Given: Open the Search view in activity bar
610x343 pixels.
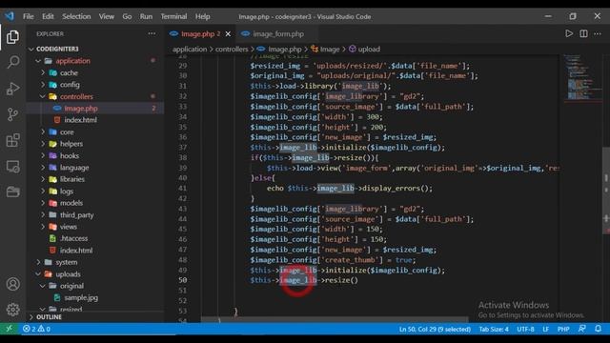Looking at the screenshot, I should point(12,62).
